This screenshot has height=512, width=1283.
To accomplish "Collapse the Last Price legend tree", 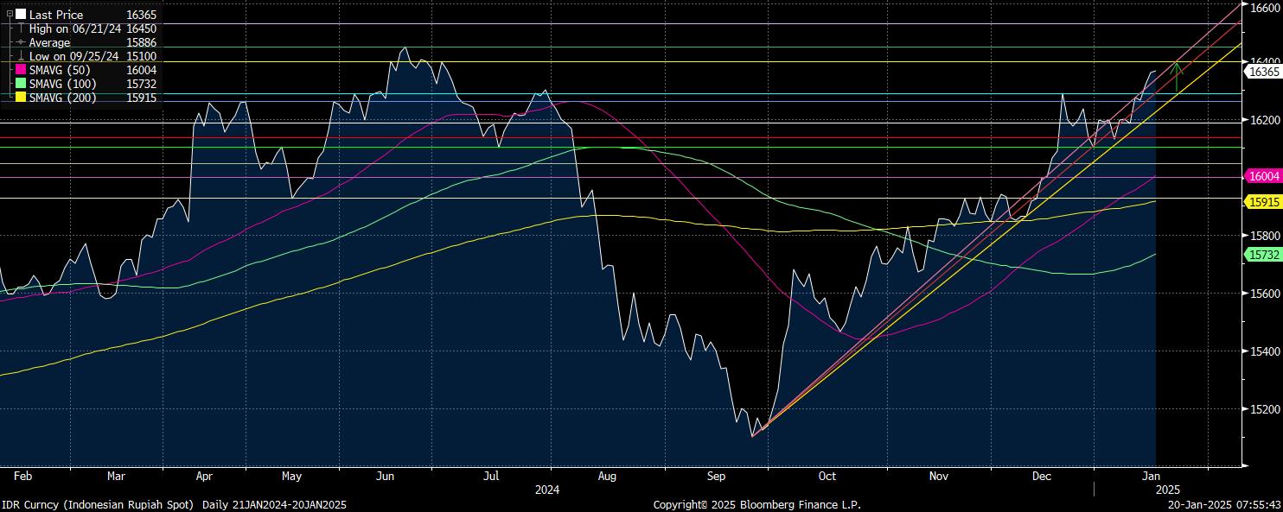I will pos(10,15).
